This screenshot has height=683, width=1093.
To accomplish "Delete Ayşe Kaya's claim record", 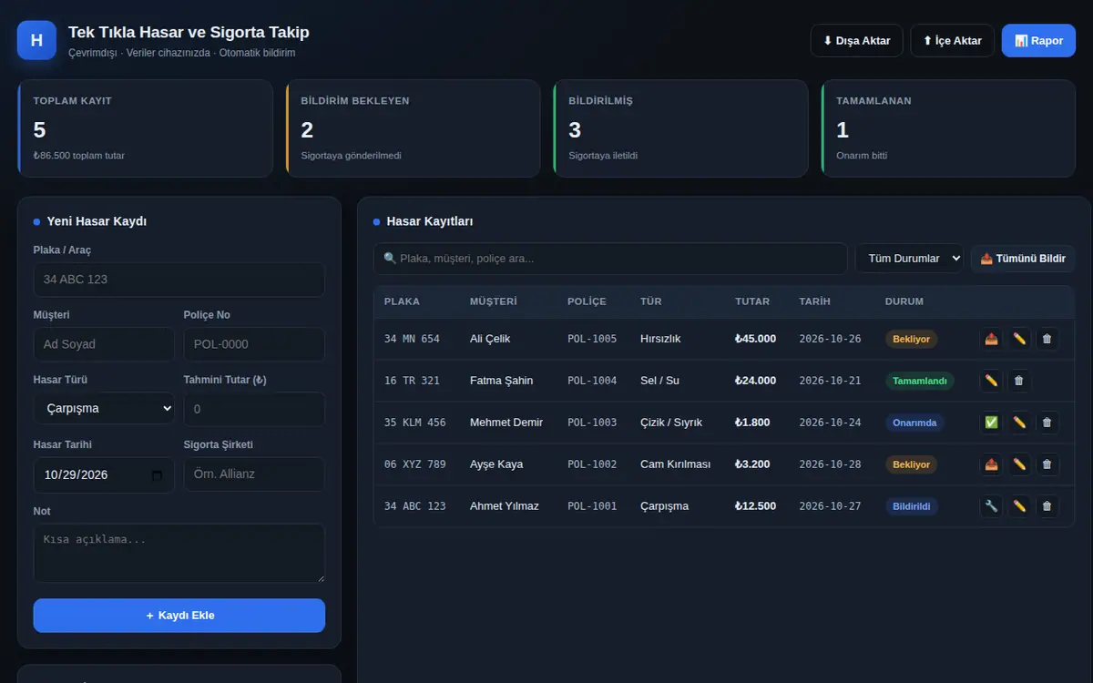I will pyautogui.click(x=1047, y=464).
